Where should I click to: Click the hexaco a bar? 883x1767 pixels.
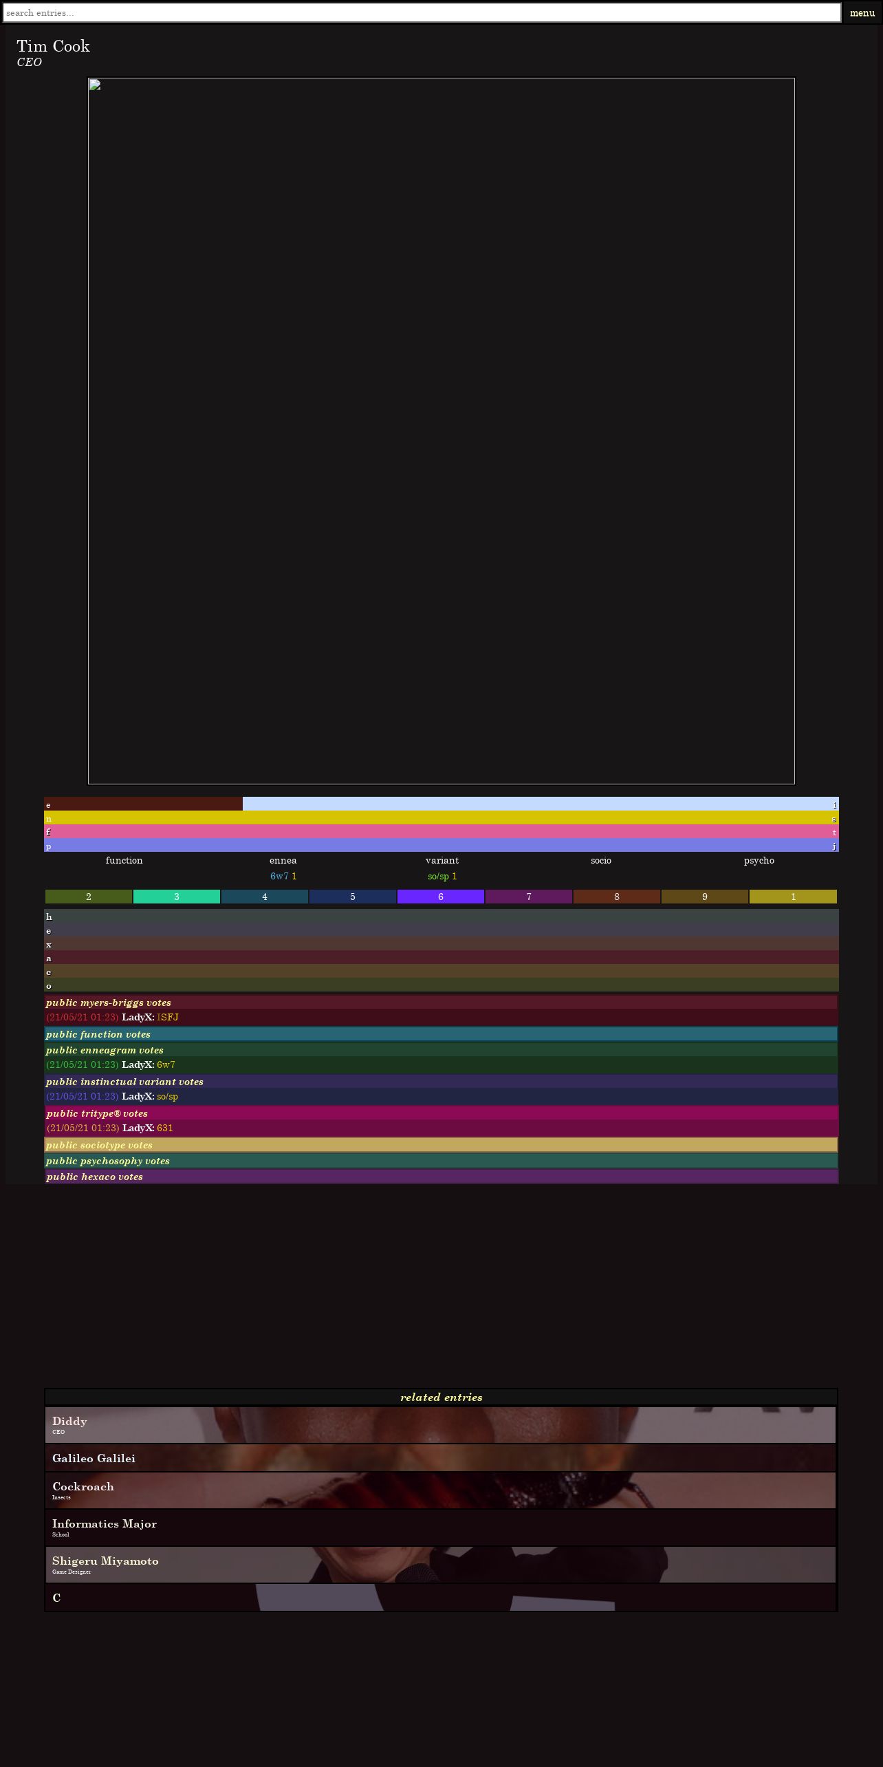point(441,958)
